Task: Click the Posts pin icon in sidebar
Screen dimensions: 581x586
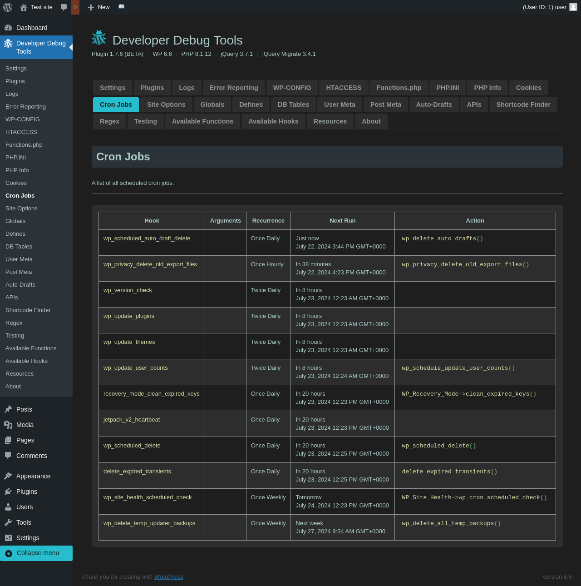Action: click(x=8, y=409)
